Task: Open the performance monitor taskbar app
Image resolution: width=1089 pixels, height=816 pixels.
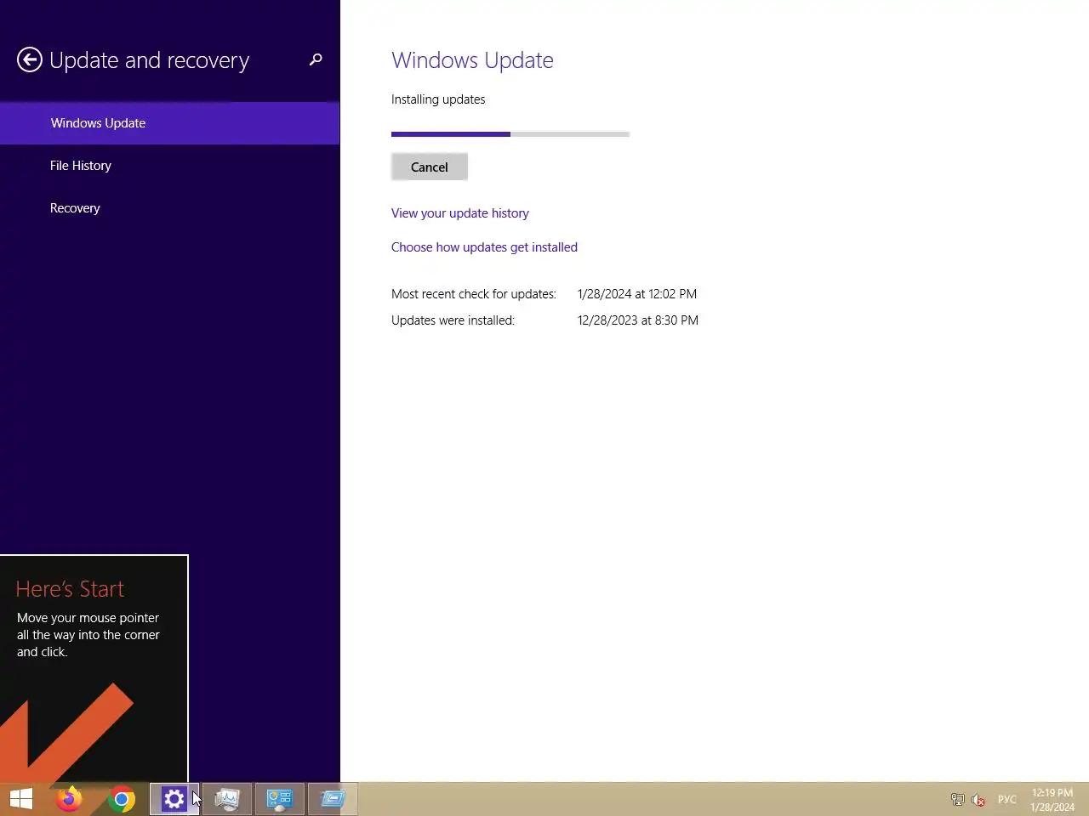Action: coord(227,799)
